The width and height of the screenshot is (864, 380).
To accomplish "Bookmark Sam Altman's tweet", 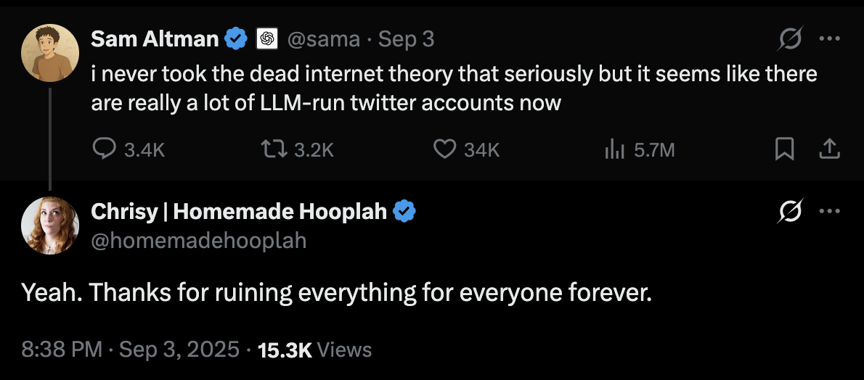I will (784, 149).
